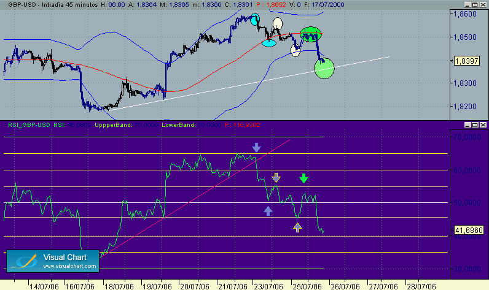The width and height of the screenshot is (489, 290).
Task: Minimize the RSI_GBP-USD indicator window
Action: [x=467, y=125]
